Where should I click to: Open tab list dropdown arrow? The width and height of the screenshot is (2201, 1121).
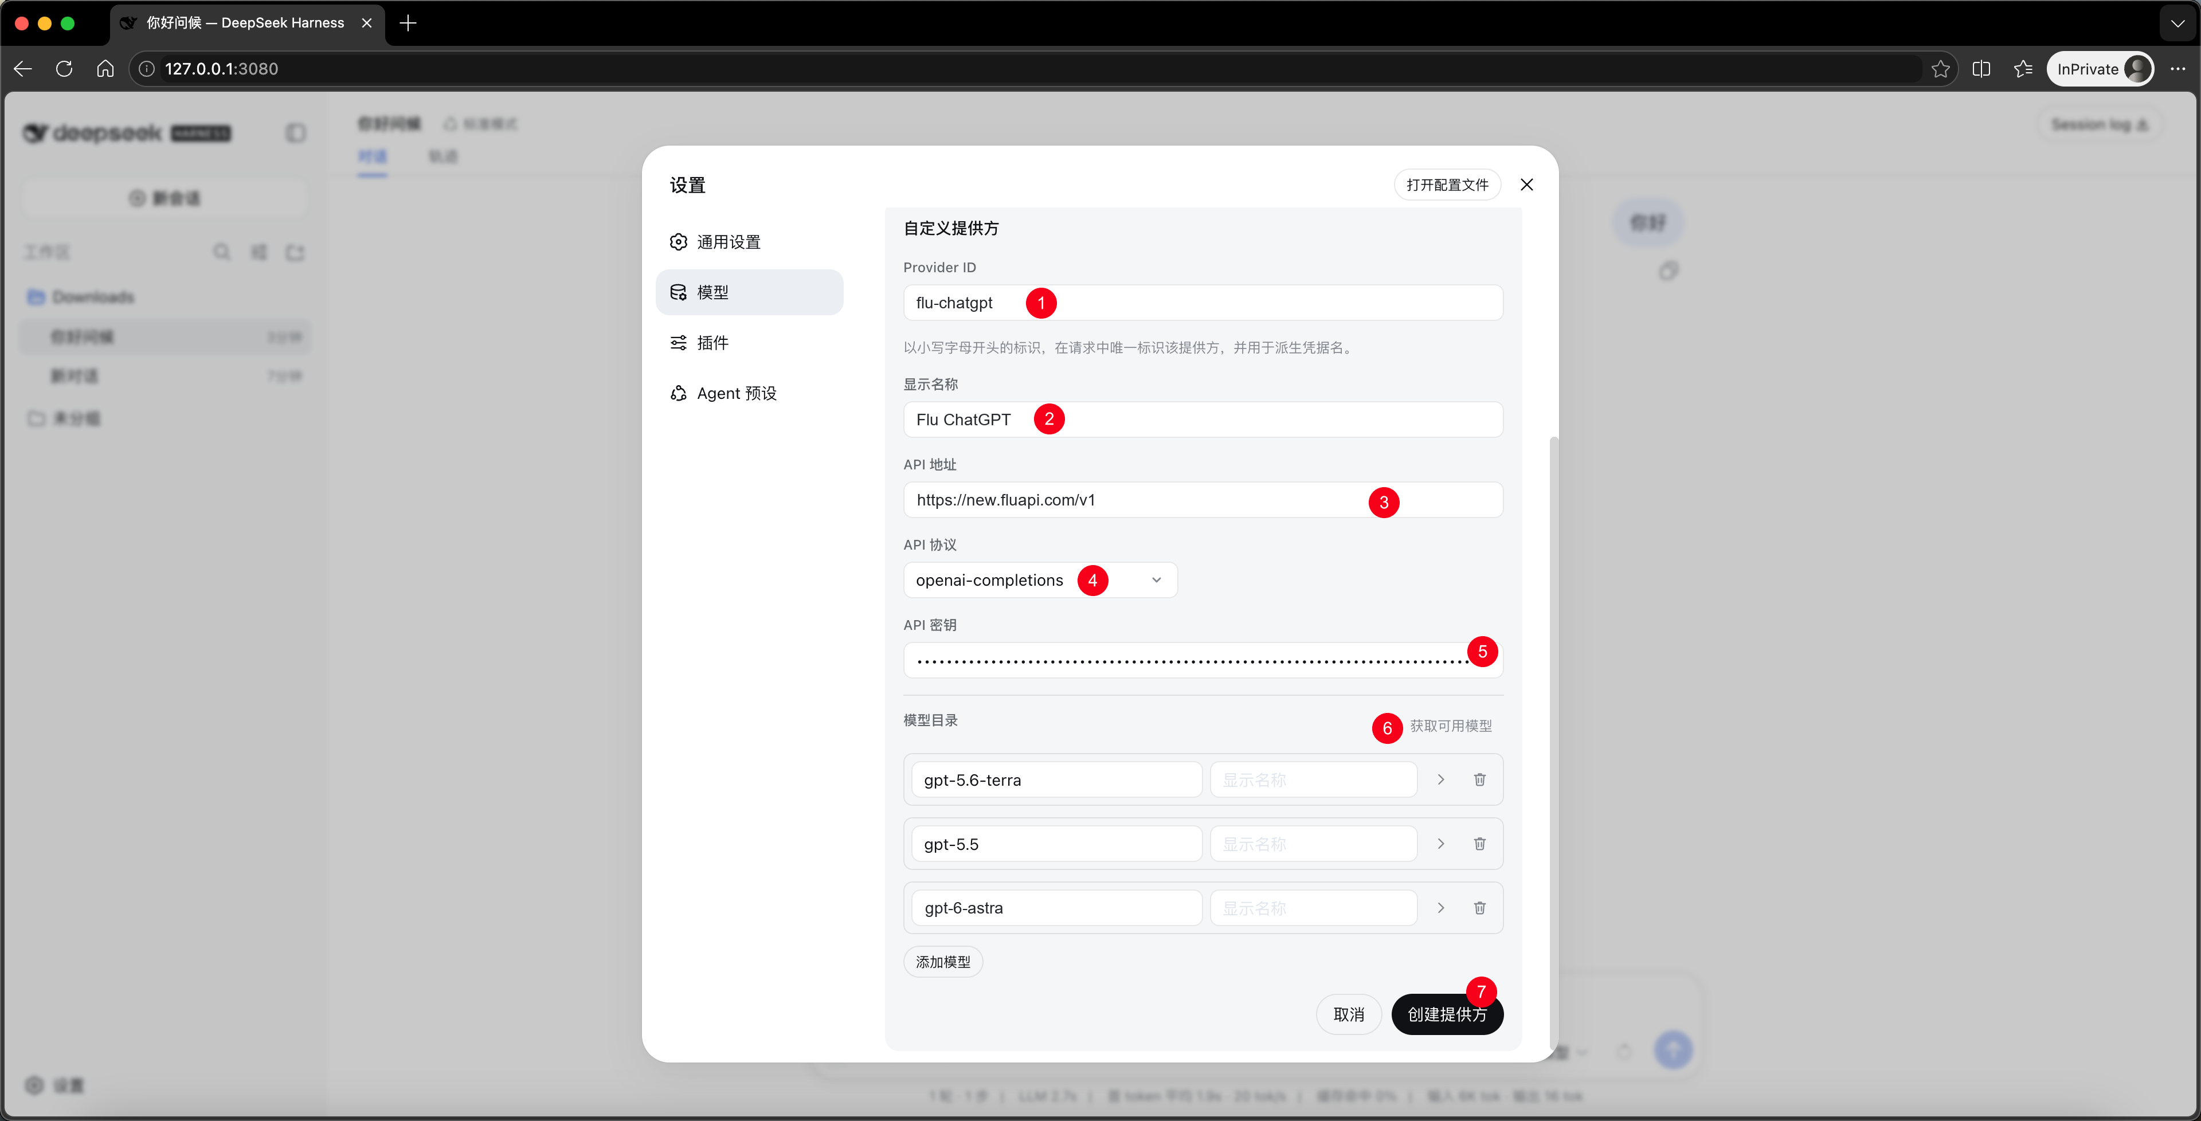tap(2178, 23)
